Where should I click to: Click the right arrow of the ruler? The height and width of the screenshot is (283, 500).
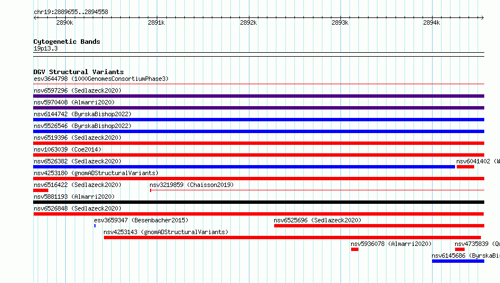click(x=482, y=17)
